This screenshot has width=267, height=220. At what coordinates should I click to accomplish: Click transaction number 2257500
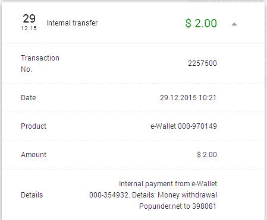[x=202, y=63]
